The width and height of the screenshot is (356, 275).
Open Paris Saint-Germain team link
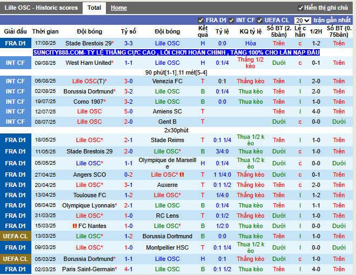[x=88, y=269]
